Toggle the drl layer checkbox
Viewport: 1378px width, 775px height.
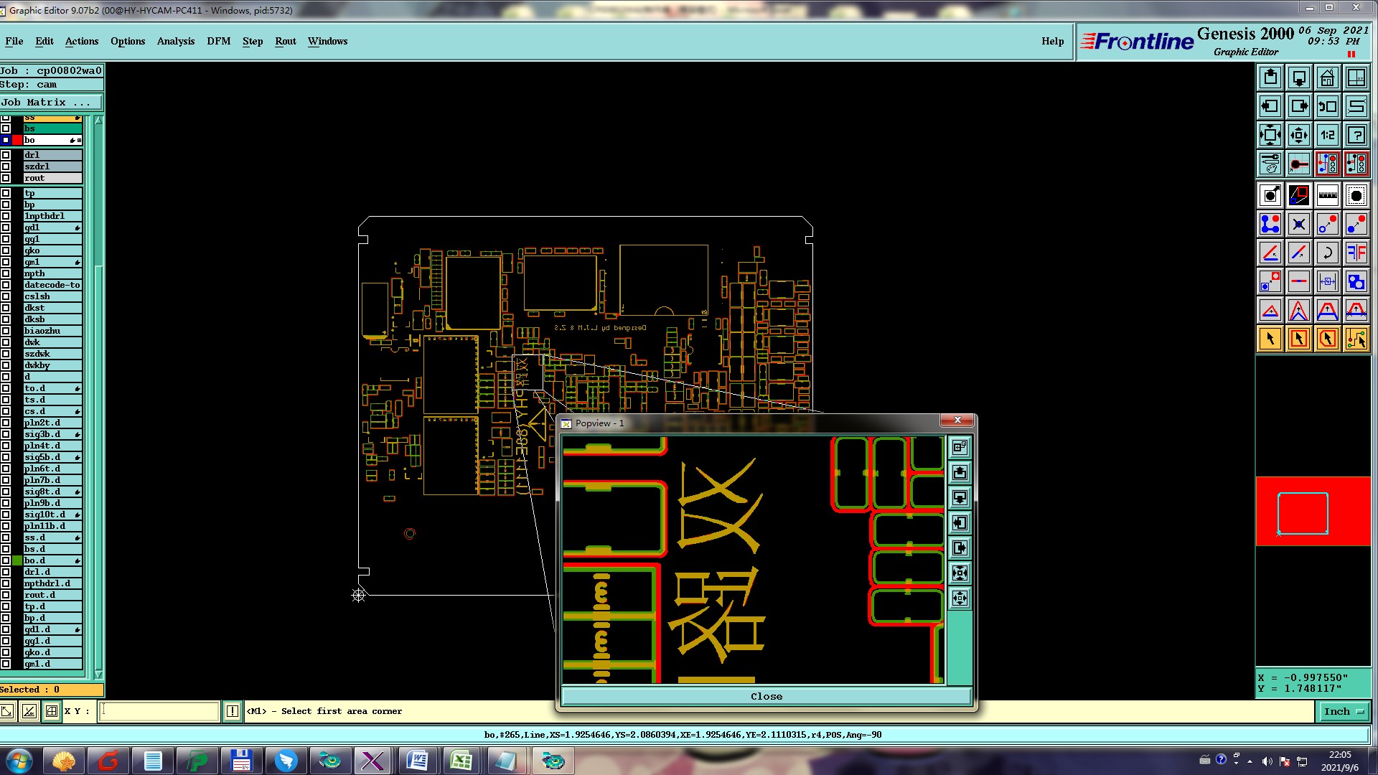pos(6,155)
